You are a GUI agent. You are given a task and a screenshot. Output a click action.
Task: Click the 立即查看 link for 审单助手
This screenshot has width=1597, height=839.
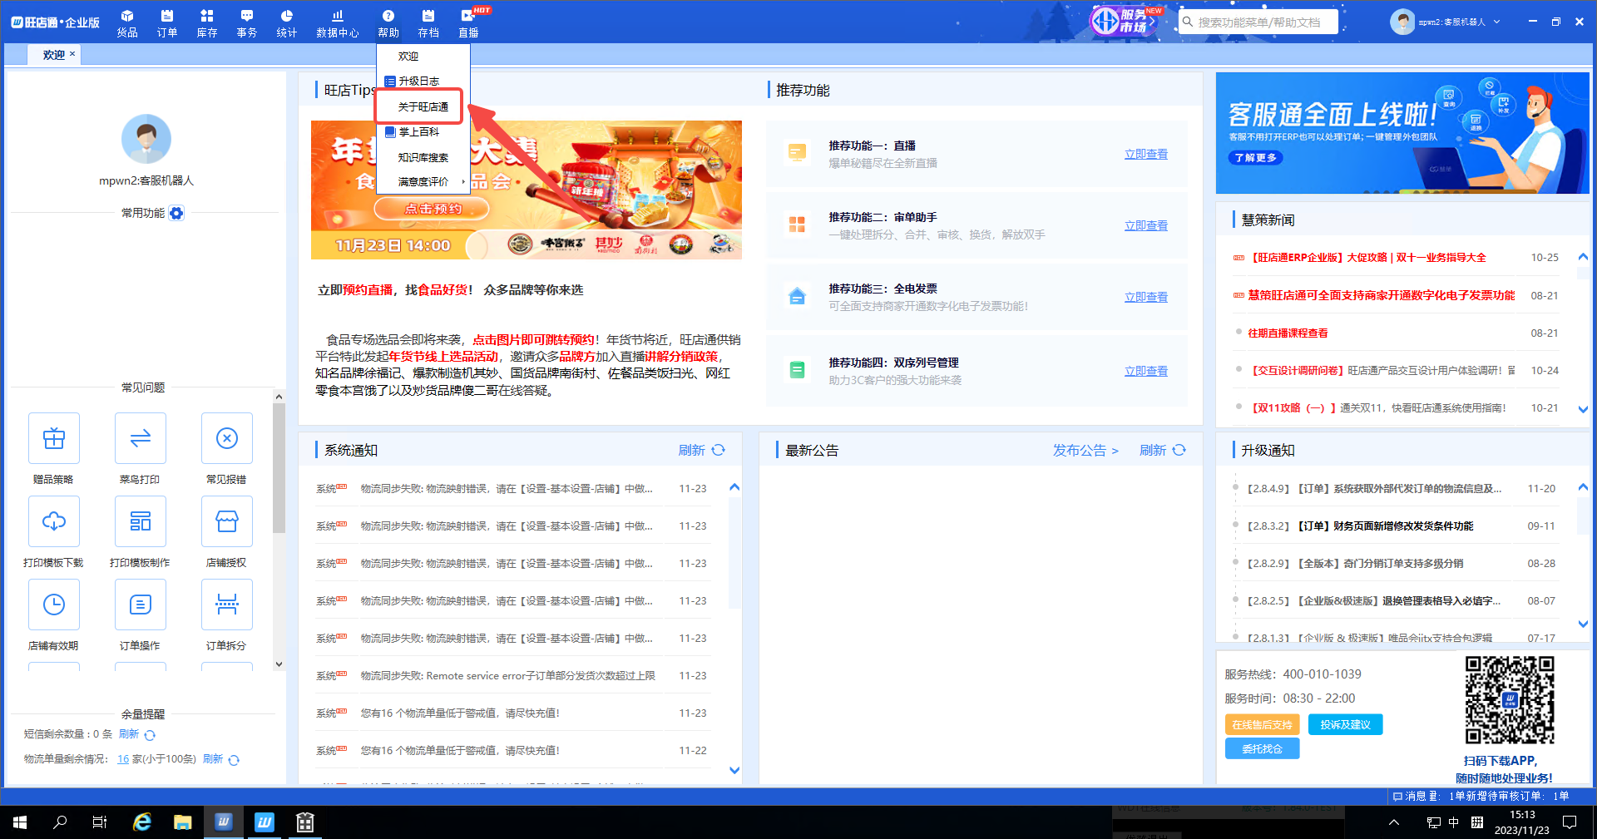point(1145,226)
